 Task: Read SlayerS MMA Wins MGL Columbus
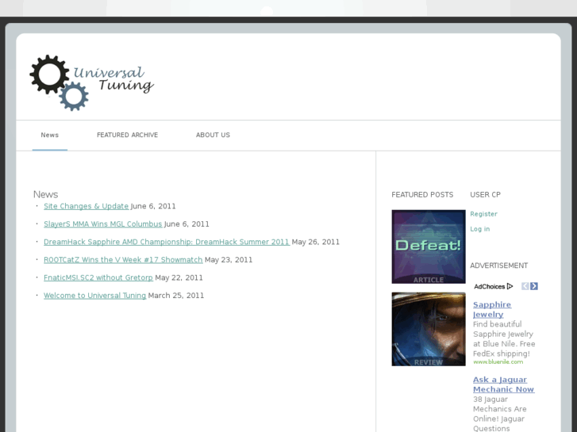pos(102,224)
